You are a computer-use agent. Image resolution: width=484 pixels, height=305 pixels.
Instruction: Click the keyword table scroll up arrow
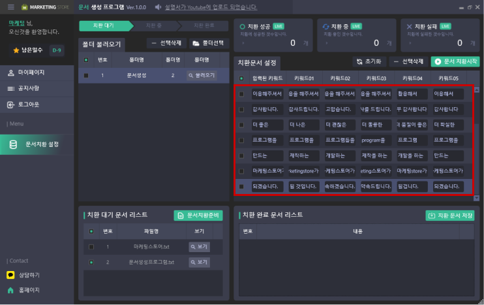(477, 89)
